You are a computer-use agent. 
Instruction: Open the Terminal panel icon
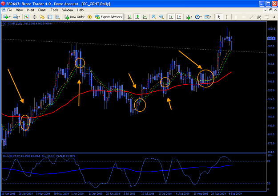(50, 17)
